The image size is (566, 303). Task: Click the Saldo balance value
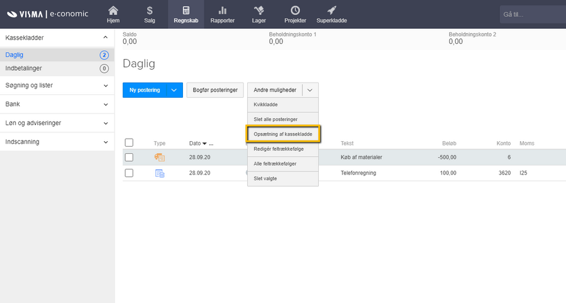(130, 41)
